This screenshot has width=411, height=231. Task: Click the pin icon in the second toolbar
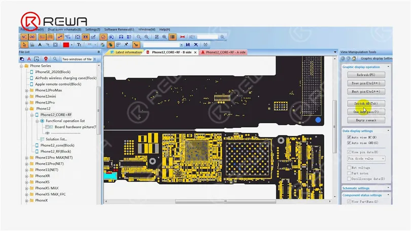(x=126, y=45)
